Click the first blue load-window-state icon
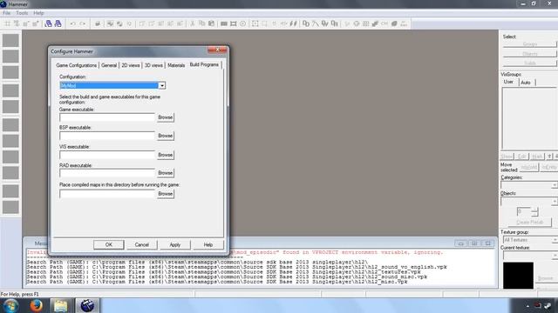This screenshot has height=313, width=558. [x=49, y=23]
